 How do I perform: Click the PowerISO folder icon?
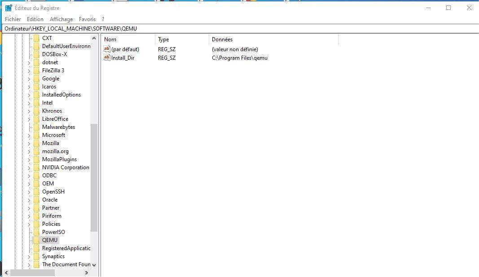coord(36,232)
